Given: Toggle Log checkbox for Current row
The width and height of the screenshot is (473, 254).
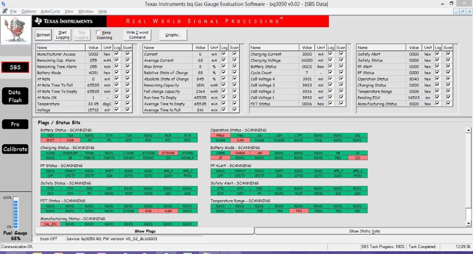Looking at the screenshot, I should (224, 54).
